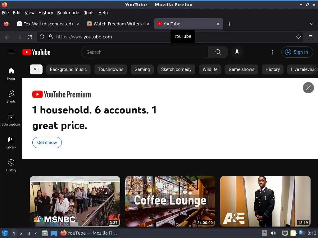Click Get it now button
This screenshot has height=238, width=318.
[47, 143]
